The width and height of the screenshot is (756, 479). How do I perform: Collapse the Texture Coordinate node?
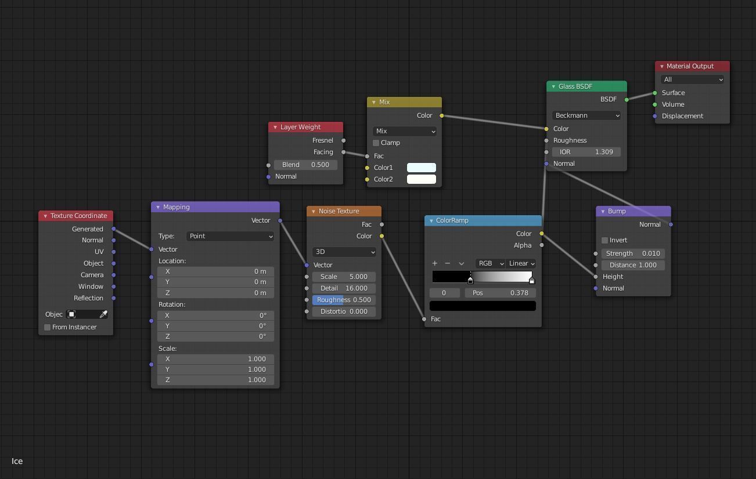point(45,216)
